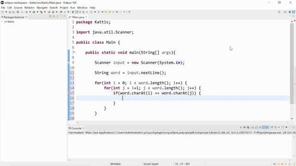
Task: Toggle Scroll Lock in Console
Action: [x=256, y=127]
